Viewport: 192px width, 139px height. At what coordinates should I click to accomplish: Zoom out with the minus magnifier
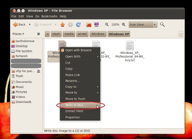click(x=107, y=25)
